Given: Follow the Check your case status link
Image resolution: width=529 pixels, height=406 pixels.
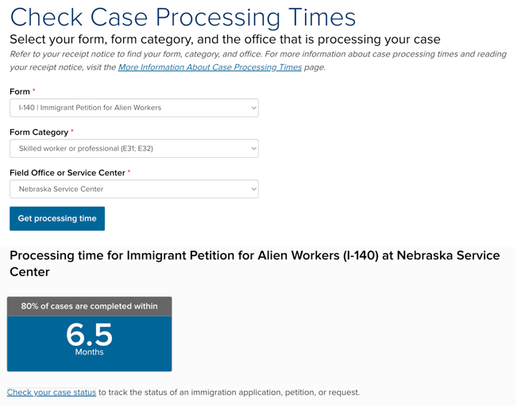Looking at the screenshot, I should [x=52, y=393].
